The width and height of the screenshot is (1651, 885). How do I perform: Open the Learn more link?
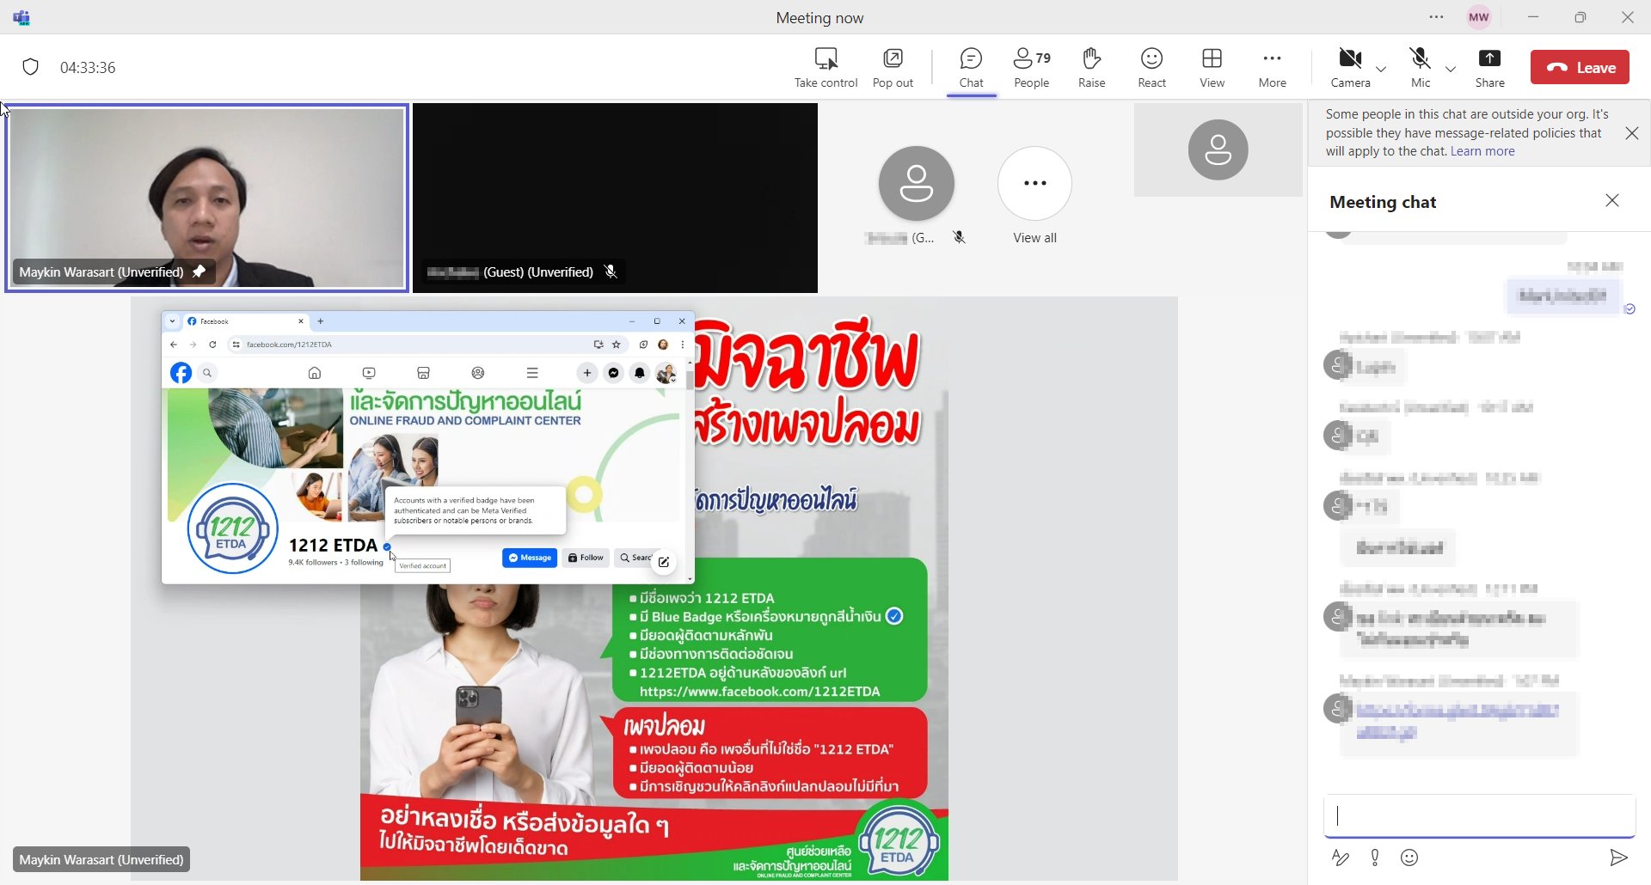(x=1482, y=151)
